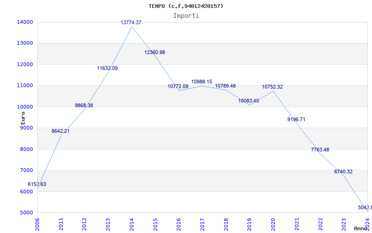Click the chart title TEMPO (c.f.94012420157)
The image size is (372, 233).
186,6
